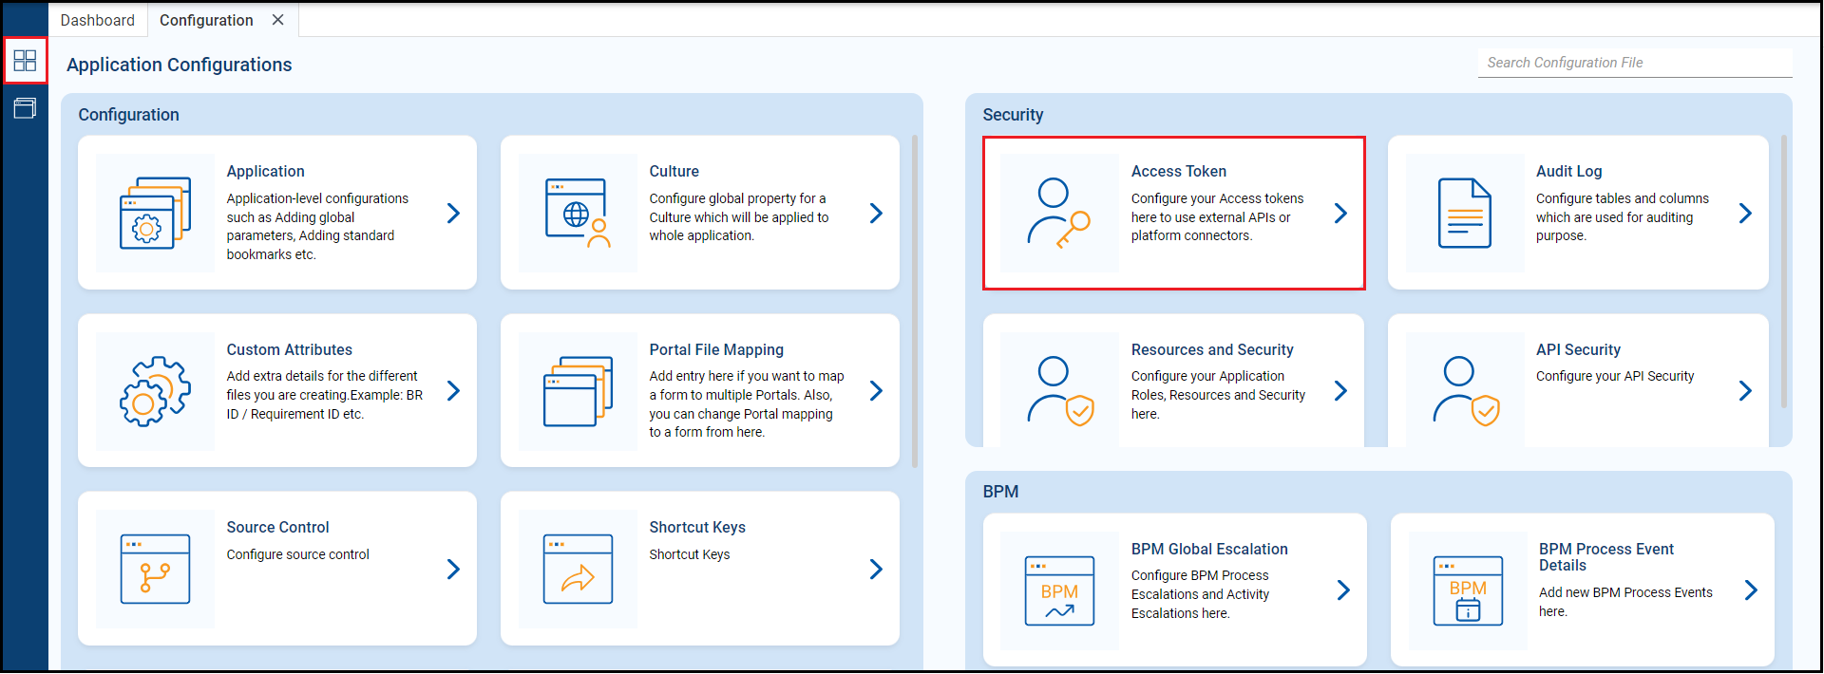Click the Source Control branch icon
The width and height of the screenshot is (1824, 674).
click(x=155, y=569)
